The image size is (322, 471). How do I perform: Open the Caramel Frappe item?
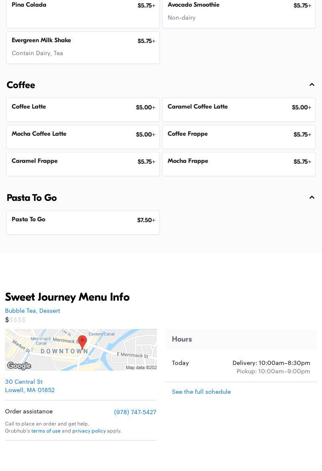pyautogui.click(x=83, y=164)
